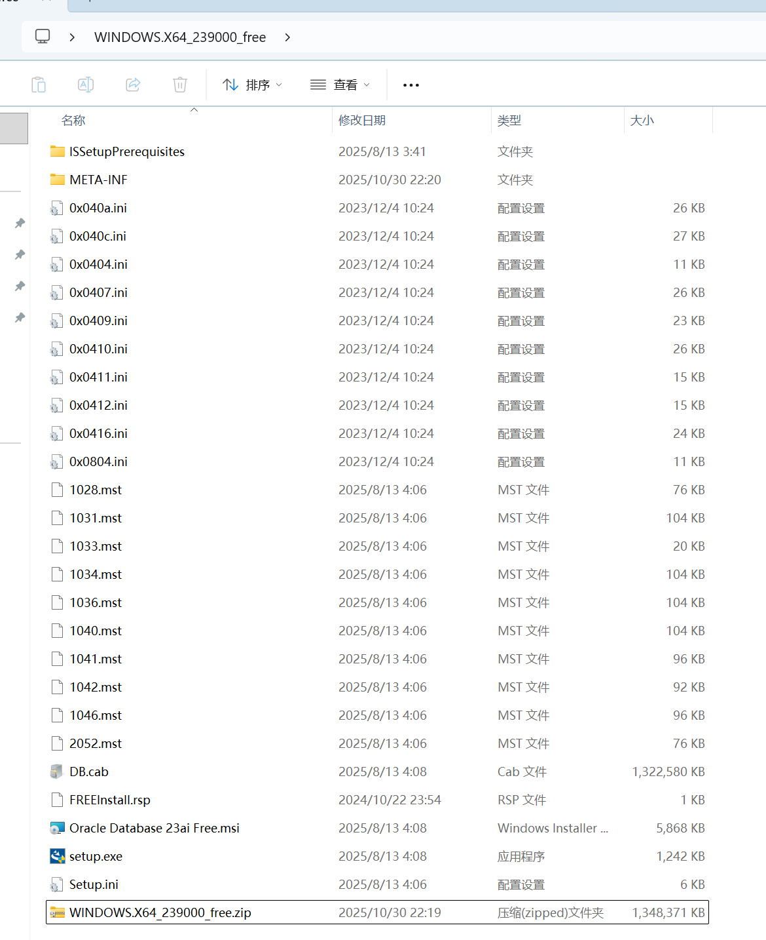Select 0x040c.ini file icon
Screen dimensions: 766x940
coord(57,237)
